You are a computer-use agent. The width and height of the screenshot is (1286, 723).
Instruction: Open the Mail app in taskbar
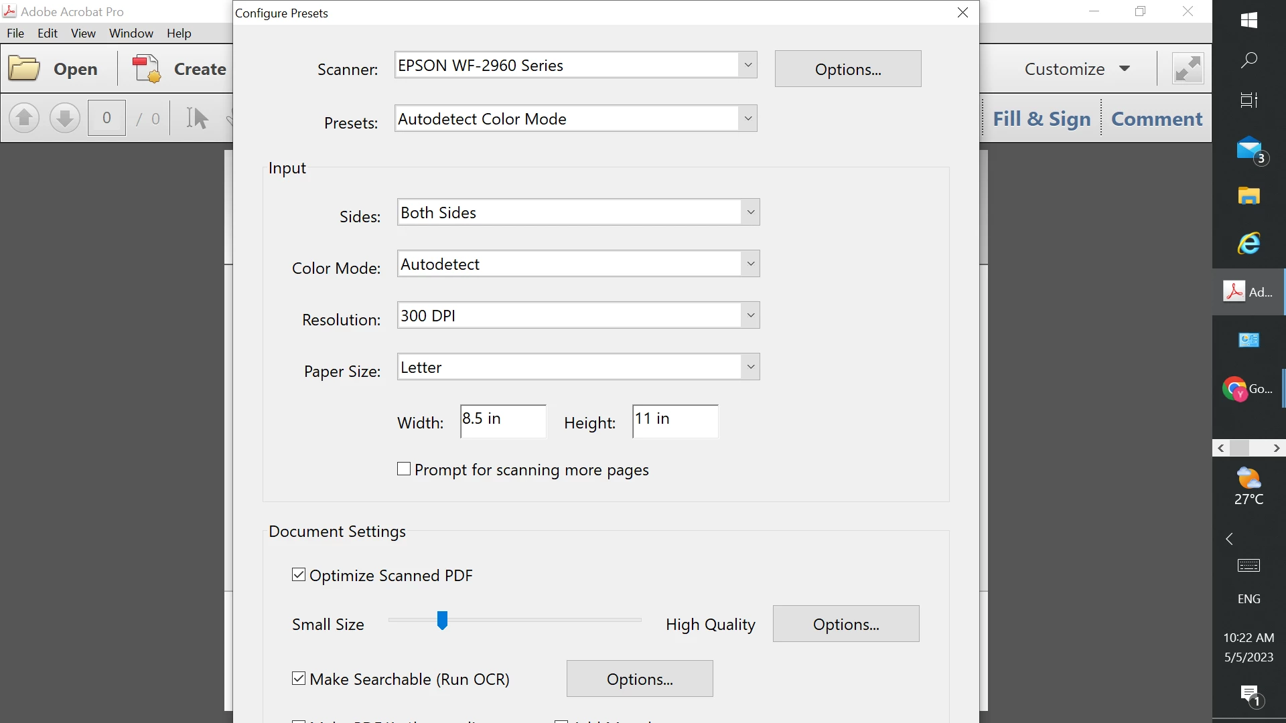[x=1248, y=149]
